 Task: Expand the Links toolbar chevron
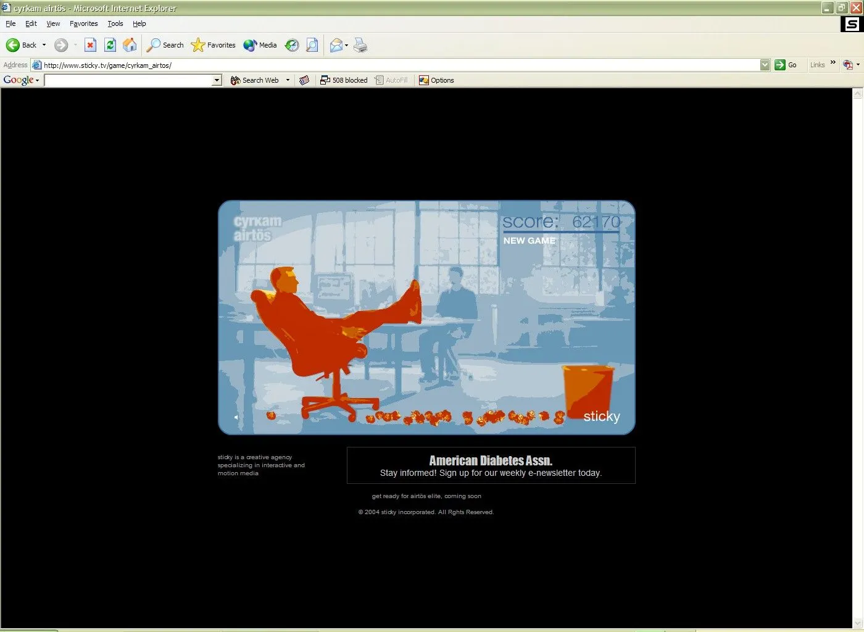click(833, 63)
